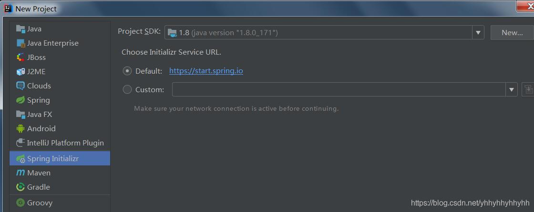534x212 pixels.
Task: Click the J2ME icon
Action: tap(21, 72)
